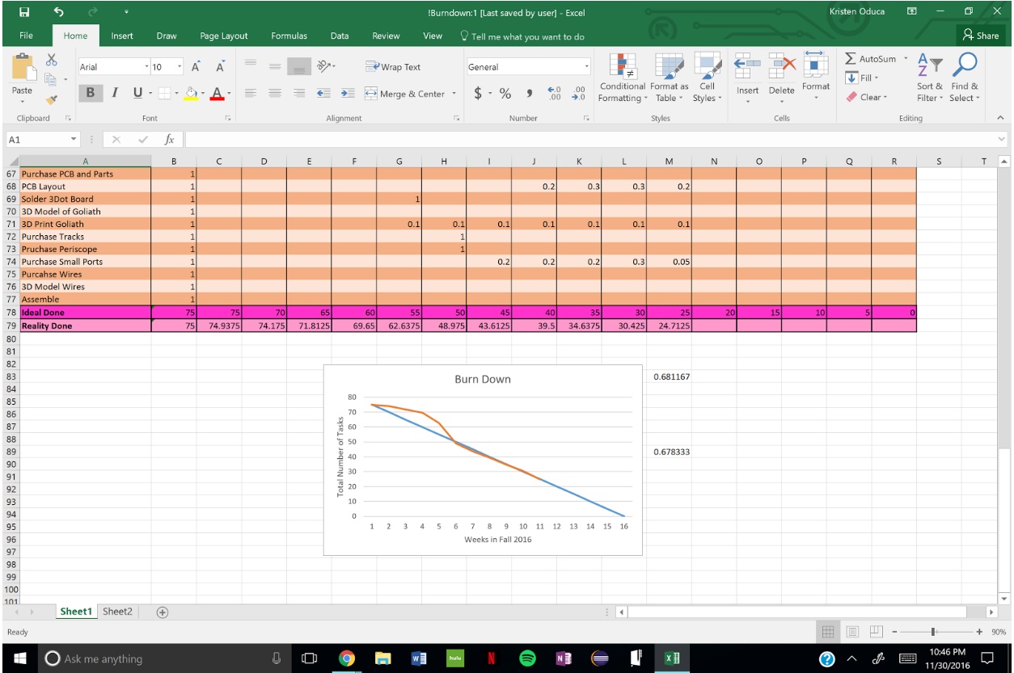Open the File tab
The width and height of the screenshot is (1014, 673).
click(26, 36)
